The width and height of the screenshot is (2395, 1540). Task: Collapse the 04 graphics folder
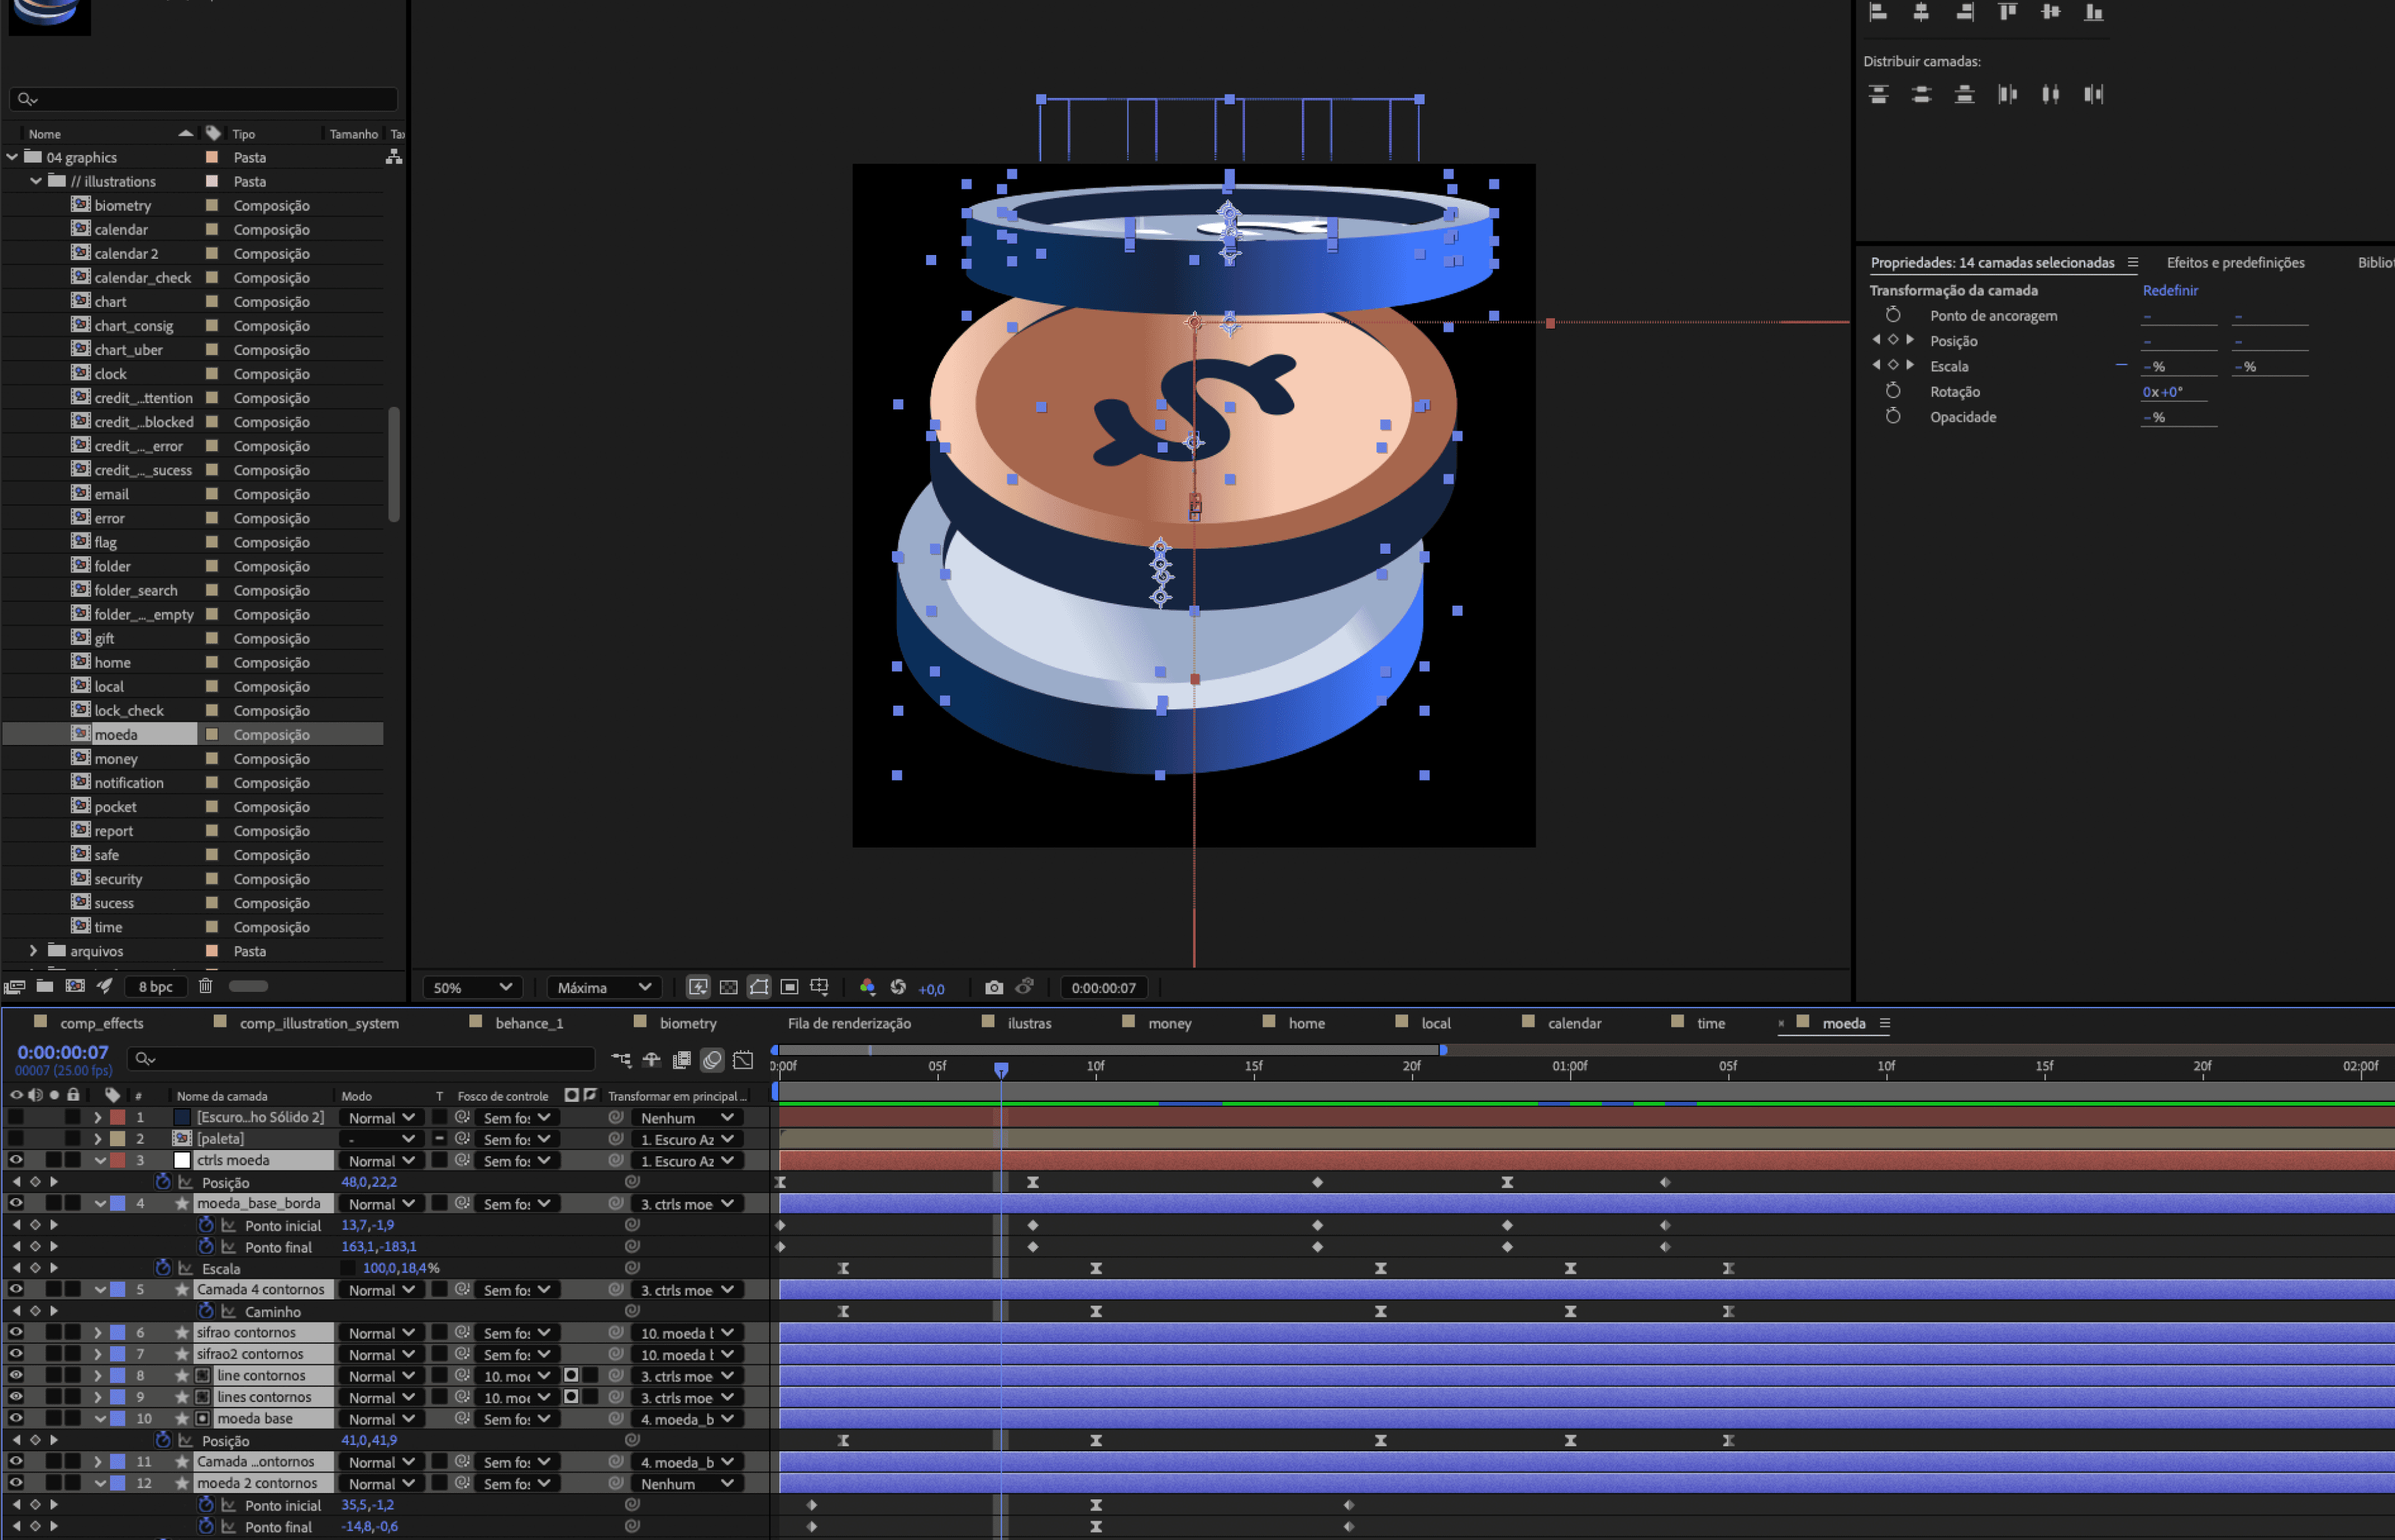[12, 157]
